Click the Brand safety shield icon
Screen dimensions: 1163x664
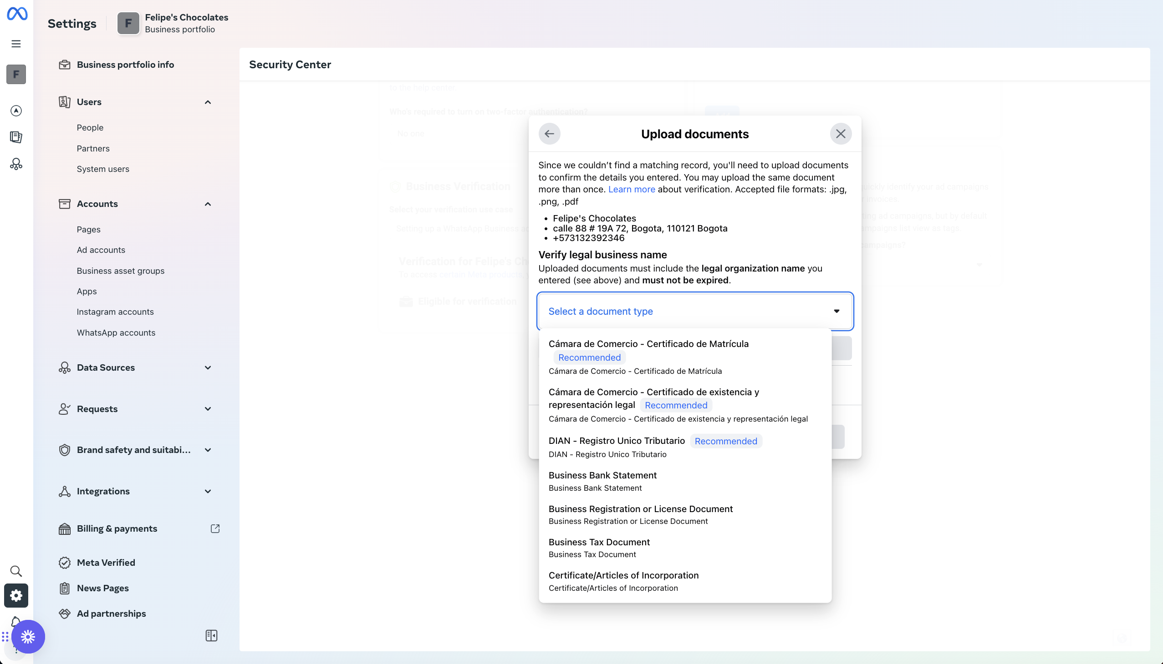(x=64, y=450)
